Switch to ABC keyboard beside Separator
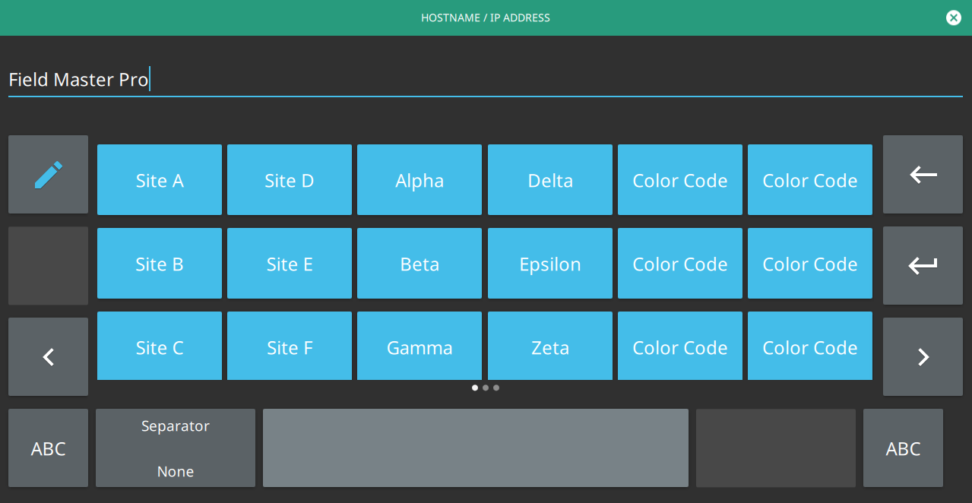Screen dimensions: 972x503 coord(48,448)
